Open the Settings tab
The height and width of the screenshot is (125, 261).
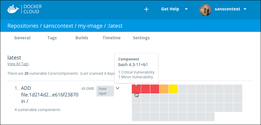click(x=141, y=38)
